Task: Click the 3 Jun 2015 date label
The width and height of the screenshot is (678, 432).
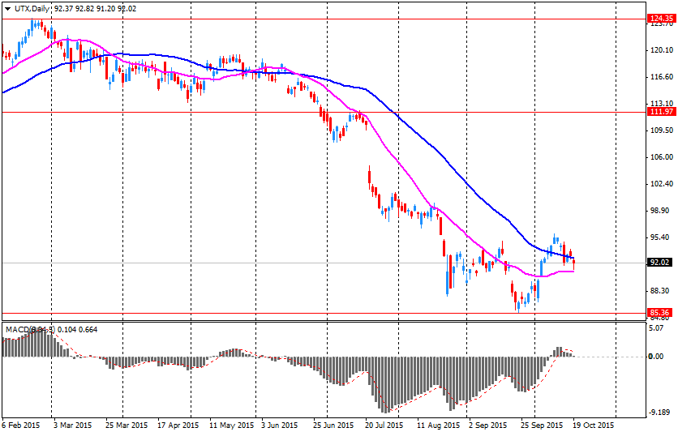Action: 280,425
